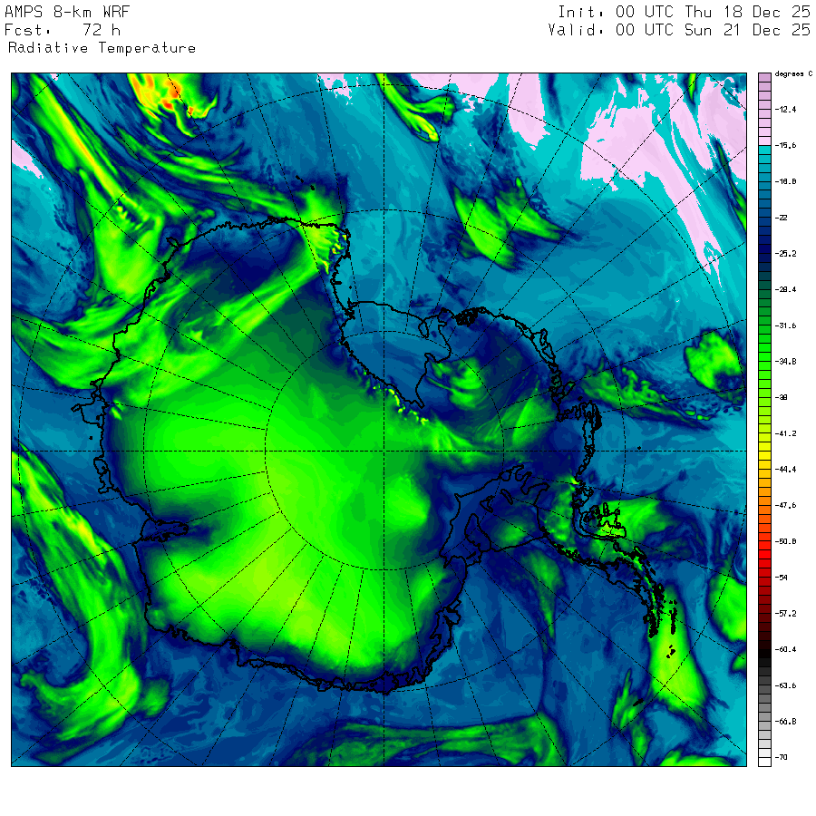This screenshot has width=816, height=816.
Task: Select the yellow colorbar swatch beside -41.2
Action: tap(764, 438)
